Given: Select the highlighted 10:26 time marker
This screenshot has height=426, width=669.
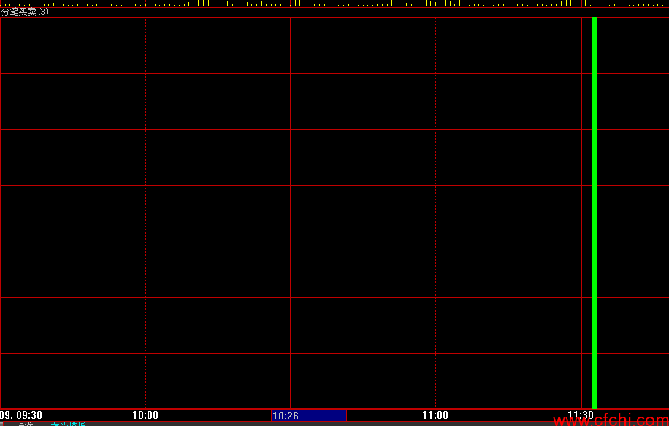Looking at the screenshot, I should [309, 415].
